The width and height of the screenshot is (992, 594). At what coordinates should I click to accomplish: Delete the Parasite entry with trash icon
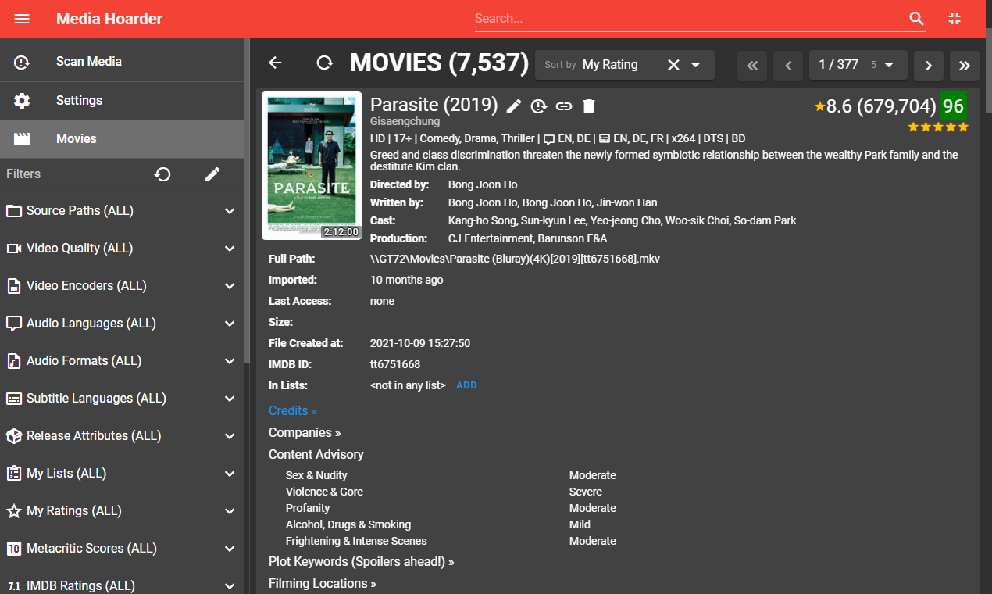pos(589,106)
